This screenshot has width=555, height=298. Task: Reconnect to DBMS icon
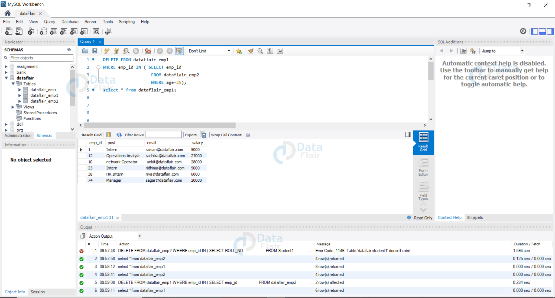coord(108,31)
